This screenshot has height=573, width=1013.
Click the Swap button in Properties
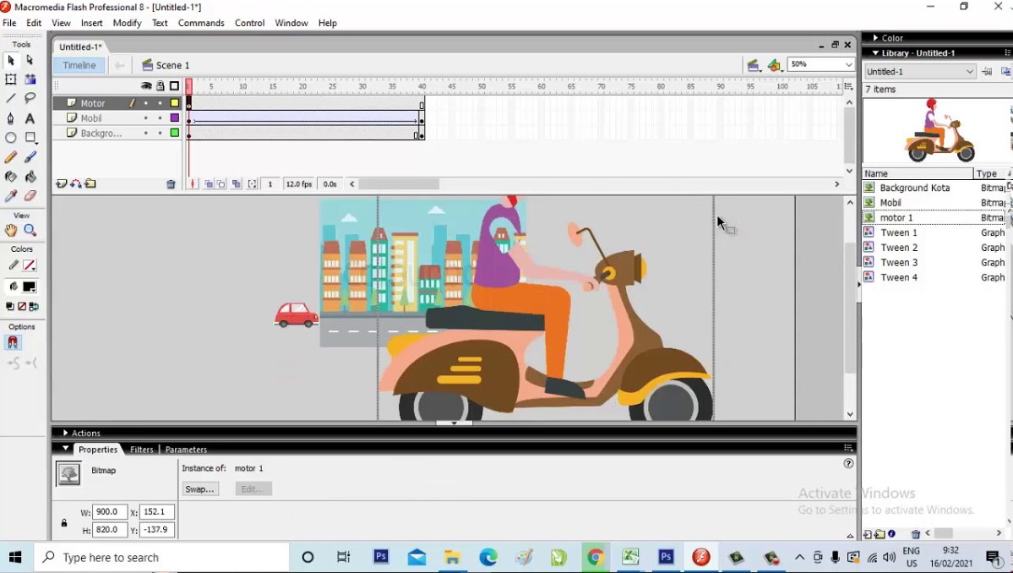point(200,488)
